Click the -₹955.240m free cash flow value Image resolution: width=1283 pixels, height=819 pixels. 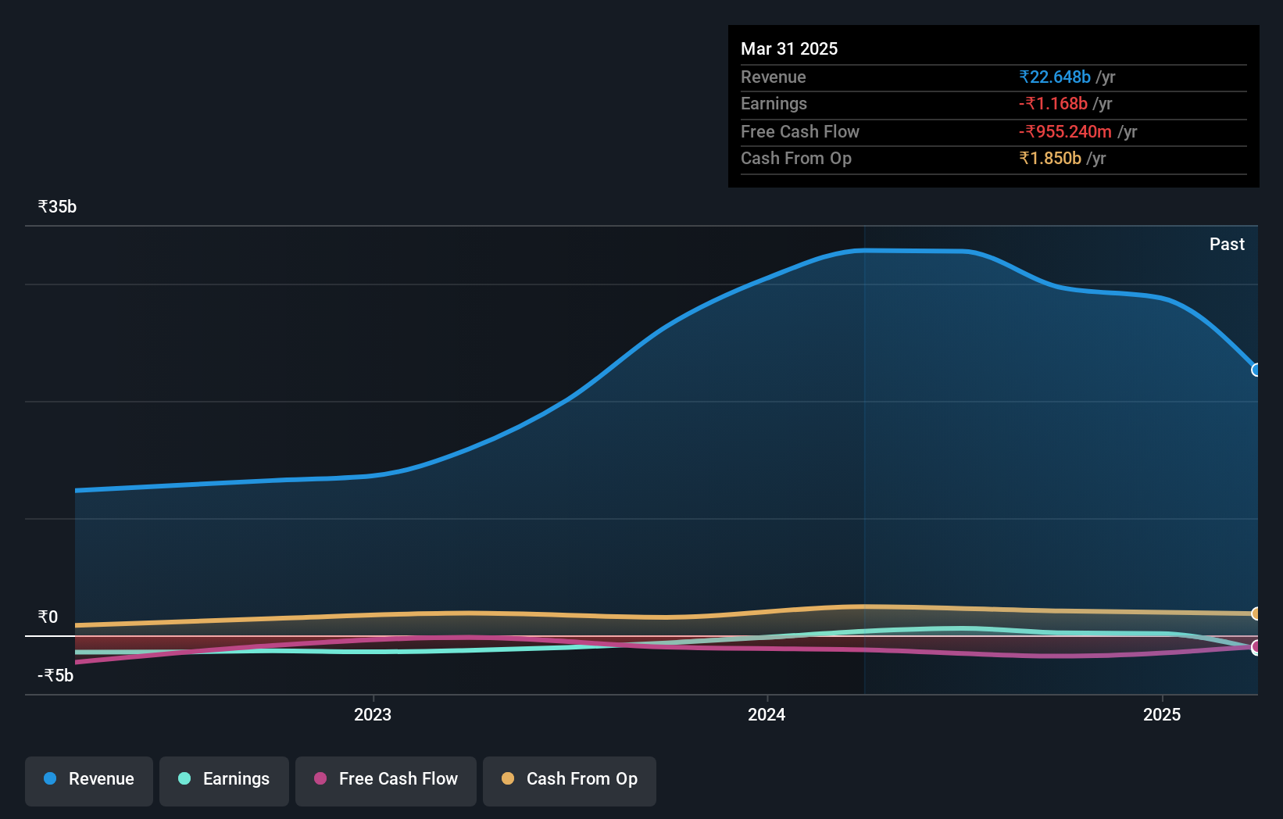point(1065,131)
